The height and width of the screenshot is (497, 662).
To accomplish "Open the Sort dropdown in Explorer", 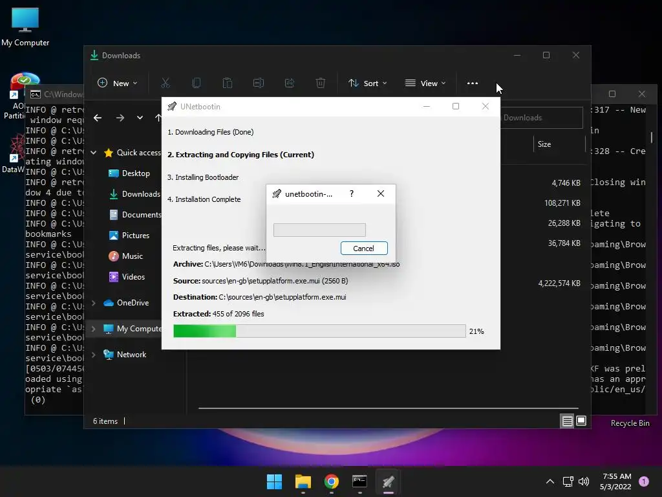I will tap(367, 83).
